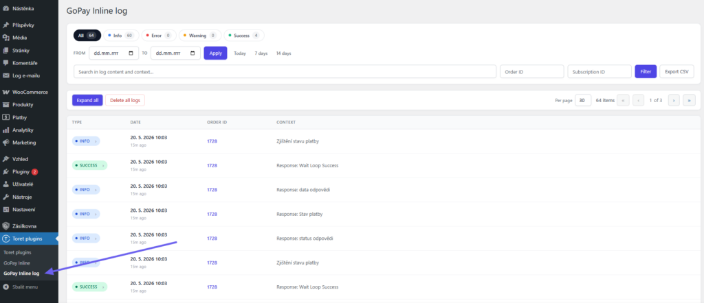This screenshot has width=704, height=303.
Task: Click the Per page number field
Action: point(583,100)
